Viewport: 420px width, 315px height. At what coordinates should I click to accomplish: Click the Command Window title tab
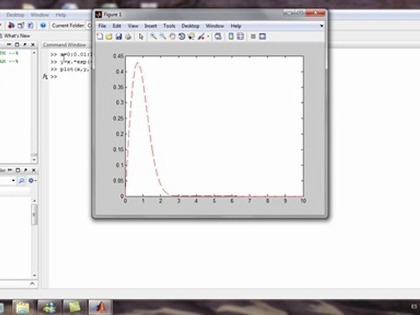[64, 45]
